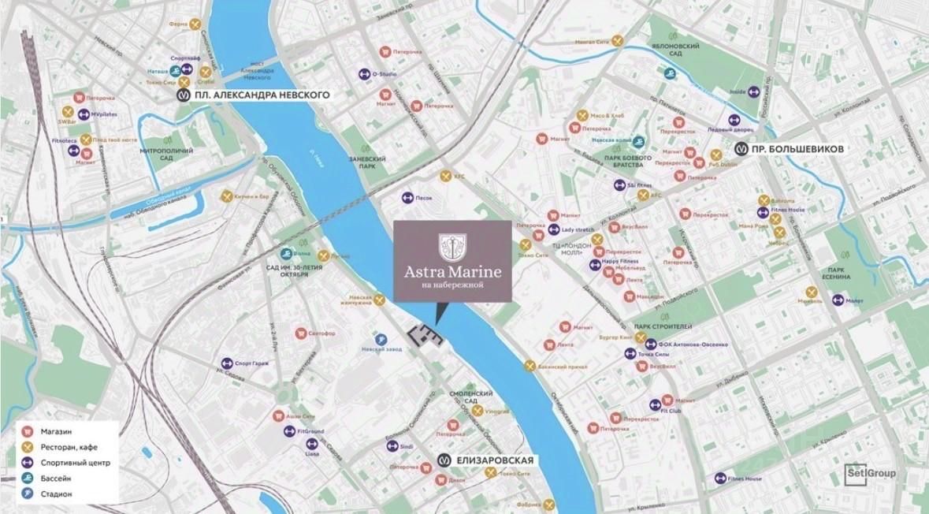Click the Светофор shop marker

(x=301, y=333)
